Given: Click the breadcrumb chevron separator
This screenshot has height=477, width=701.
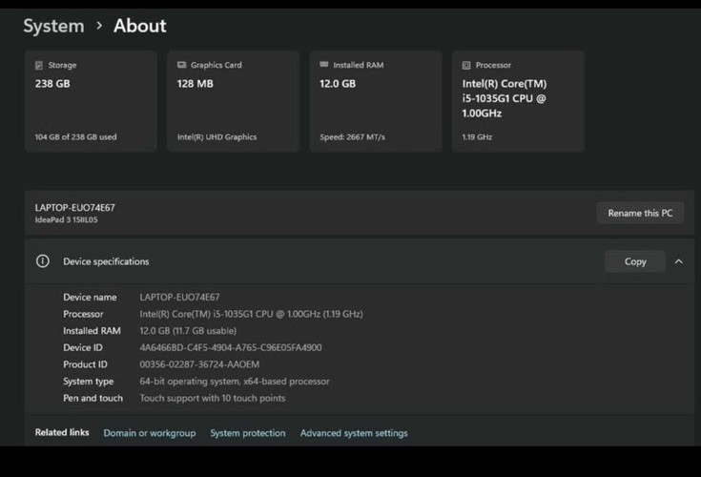Looking at the screenshot, I should click(x=99, y=26).
